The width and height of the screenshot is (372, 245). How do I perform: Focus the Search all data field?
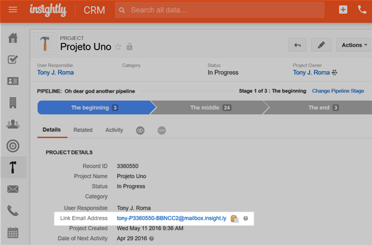(x=219, y=10)
